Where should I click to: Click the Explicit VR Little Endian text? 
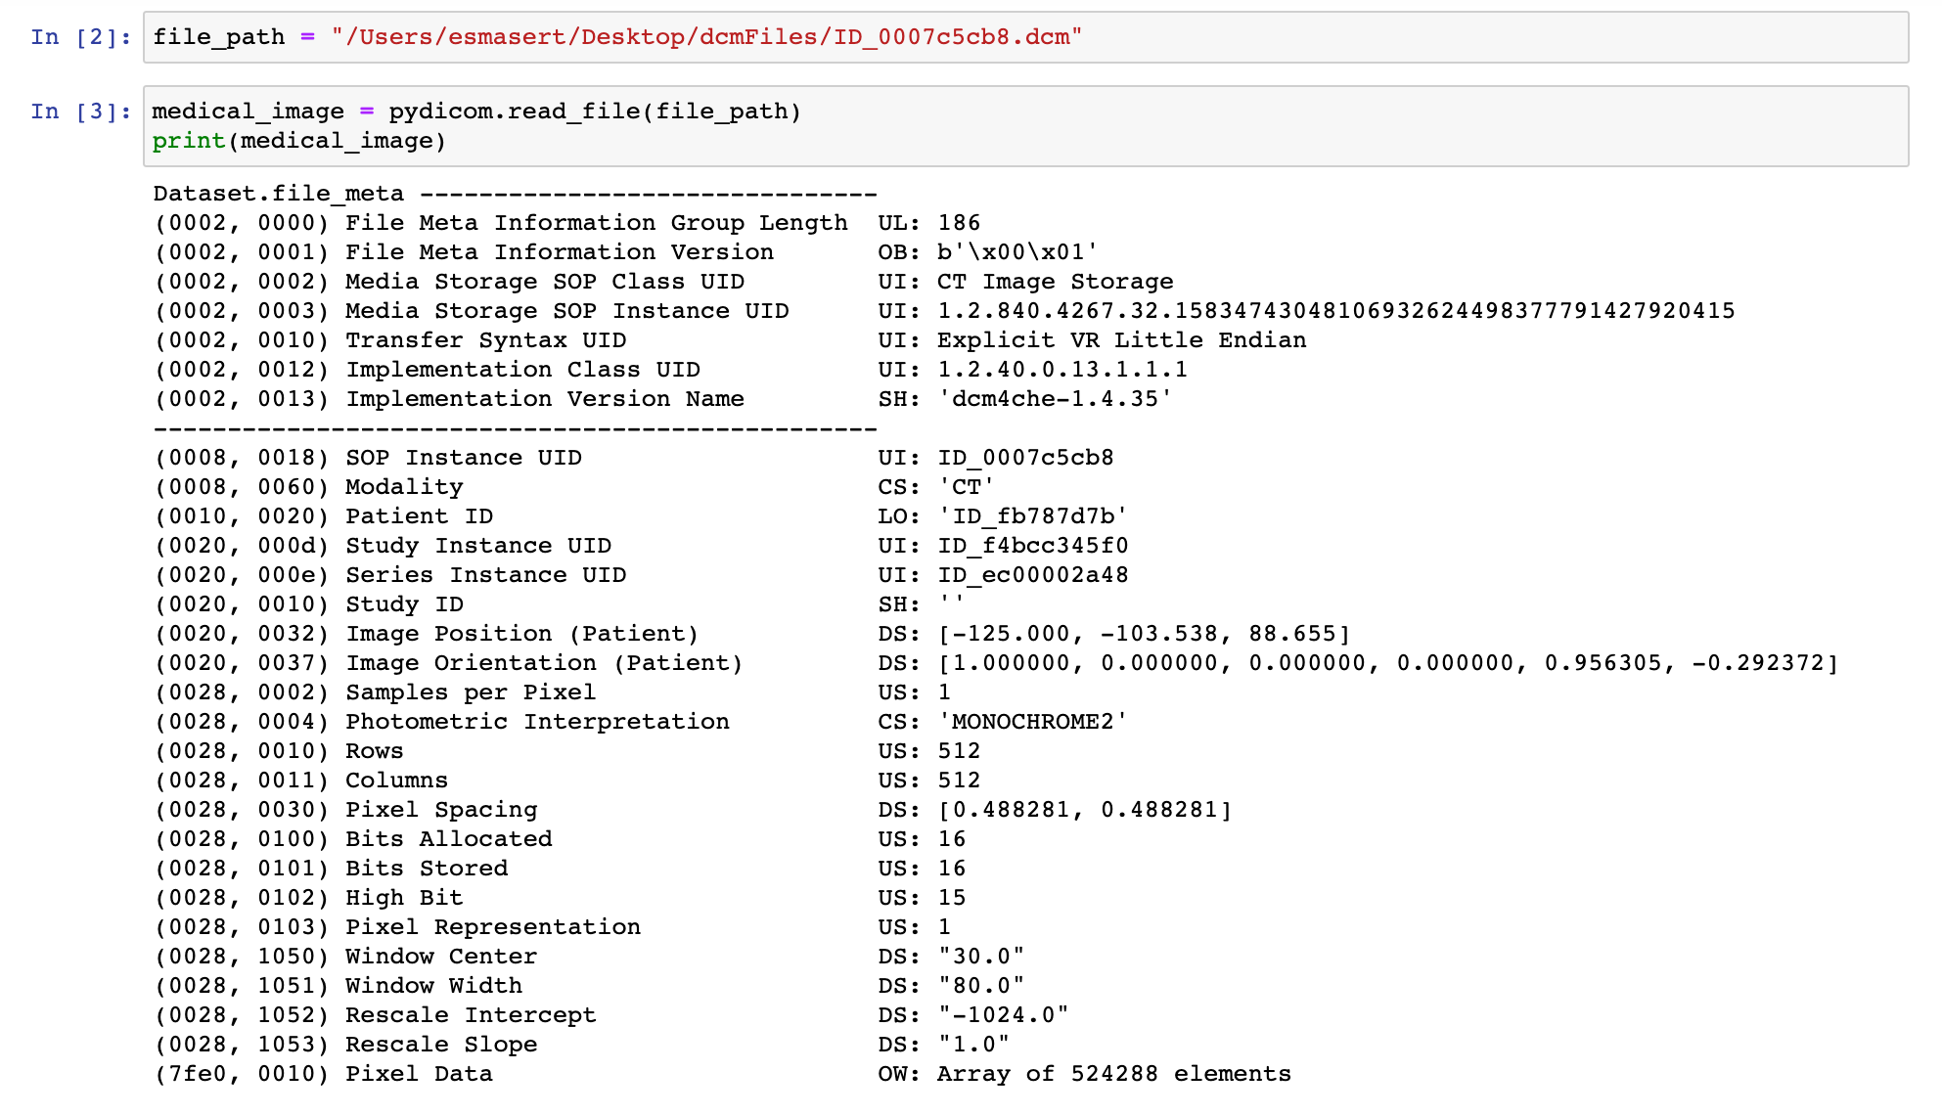tap(1121, 340)
